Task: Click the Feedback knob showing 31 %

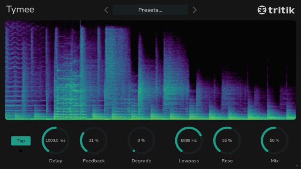Action: 94,140
